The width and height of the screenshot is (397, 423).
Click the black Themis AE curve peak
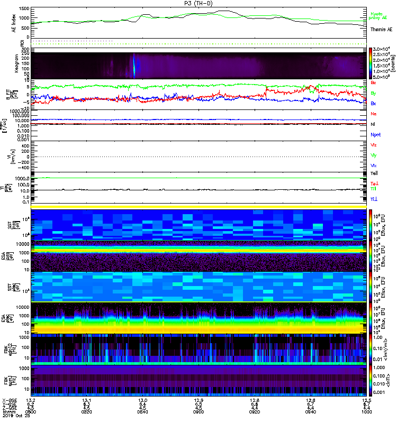[x=223, y=11]
